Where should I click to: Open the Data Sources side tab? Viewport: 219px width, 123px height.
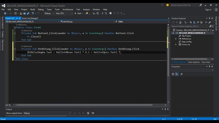click(x=2, y=45)
